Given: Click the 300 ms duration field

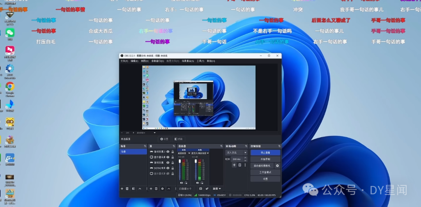Looking at the screenshot, I should coord(237,159).
